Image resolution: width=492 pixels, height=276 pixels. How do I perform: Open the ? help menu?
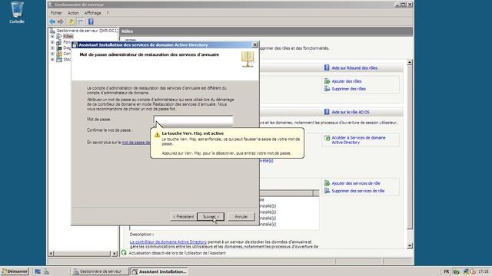(108, 13)
